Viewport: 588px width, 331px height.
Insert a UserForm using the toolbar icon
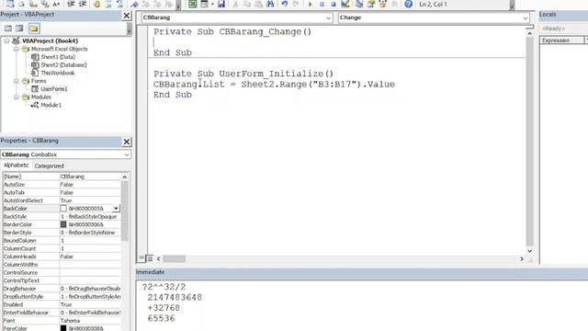[204, 4]
